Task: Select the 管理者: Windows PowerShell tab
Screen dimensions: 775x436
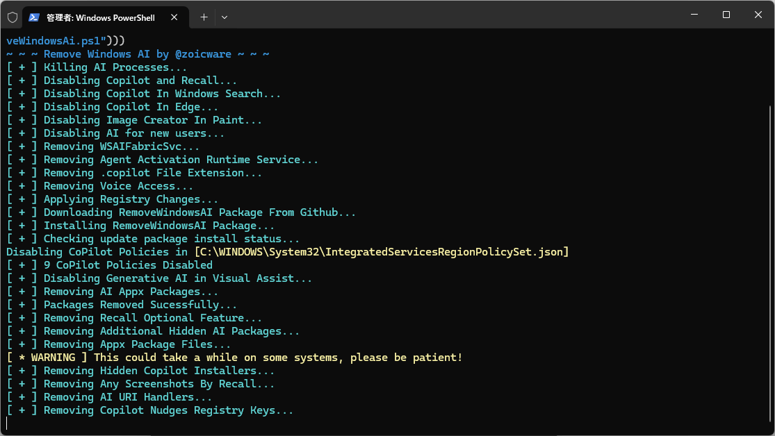Action: click(x=100, y=17)
